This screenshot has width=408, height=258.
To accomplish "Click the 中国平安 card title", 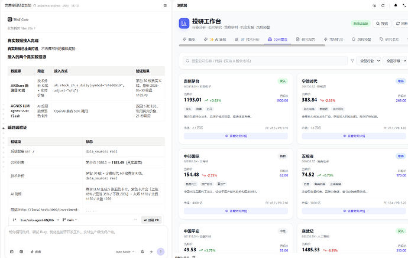I will [192, 231].
